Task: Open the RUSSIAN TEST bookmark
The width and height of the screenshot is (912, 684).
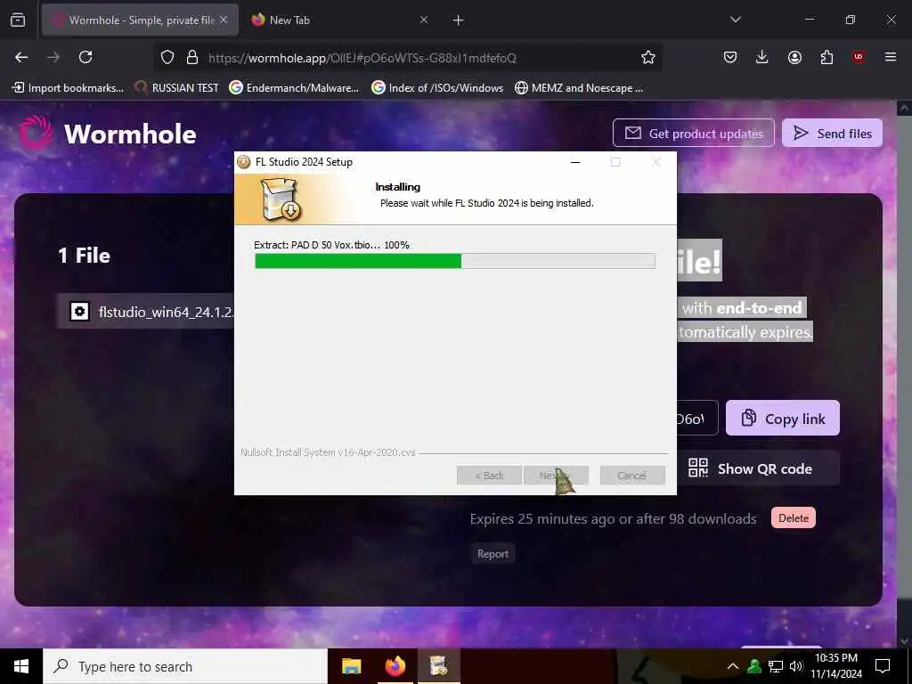Action: (176, 88)
